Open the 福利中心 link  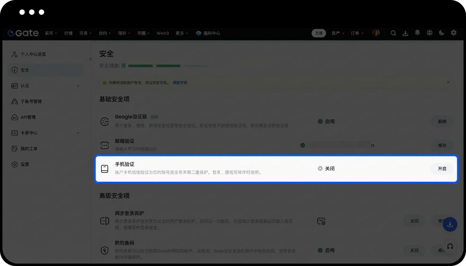pos(212,33)
